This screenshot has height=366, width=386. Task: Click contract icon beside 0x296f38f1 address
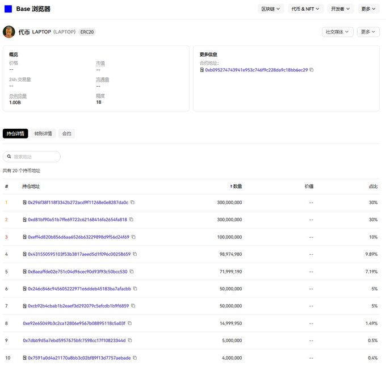coord(24,203)
